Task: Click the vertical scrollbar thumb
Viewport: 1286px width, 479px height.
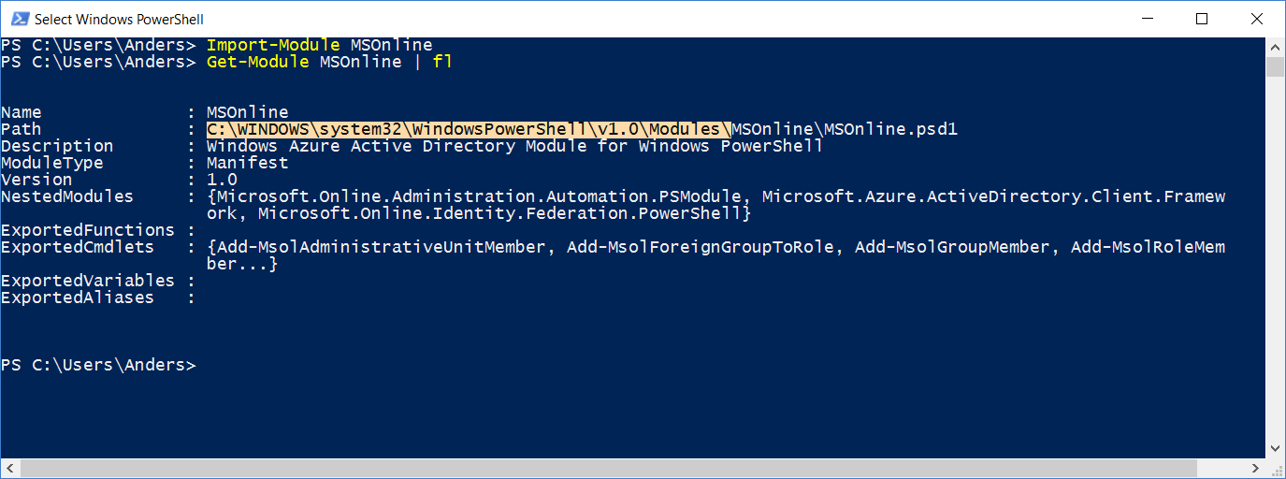Action: 1276,65
